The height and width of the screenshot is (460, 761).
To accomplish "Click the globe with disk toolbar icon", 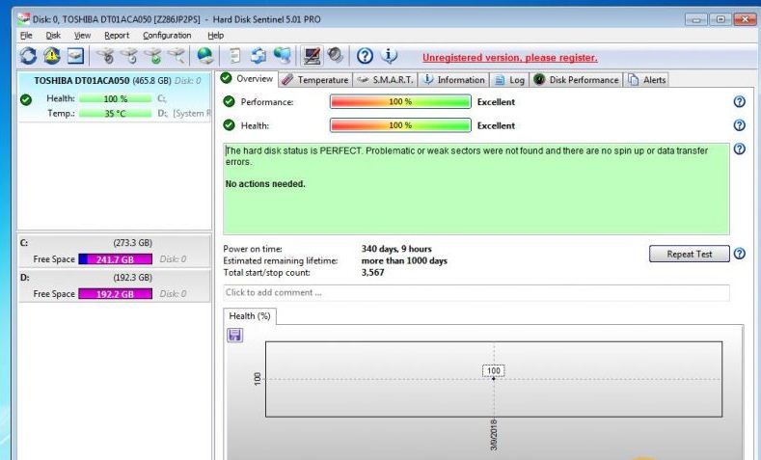I will click(x=205, y=56).
